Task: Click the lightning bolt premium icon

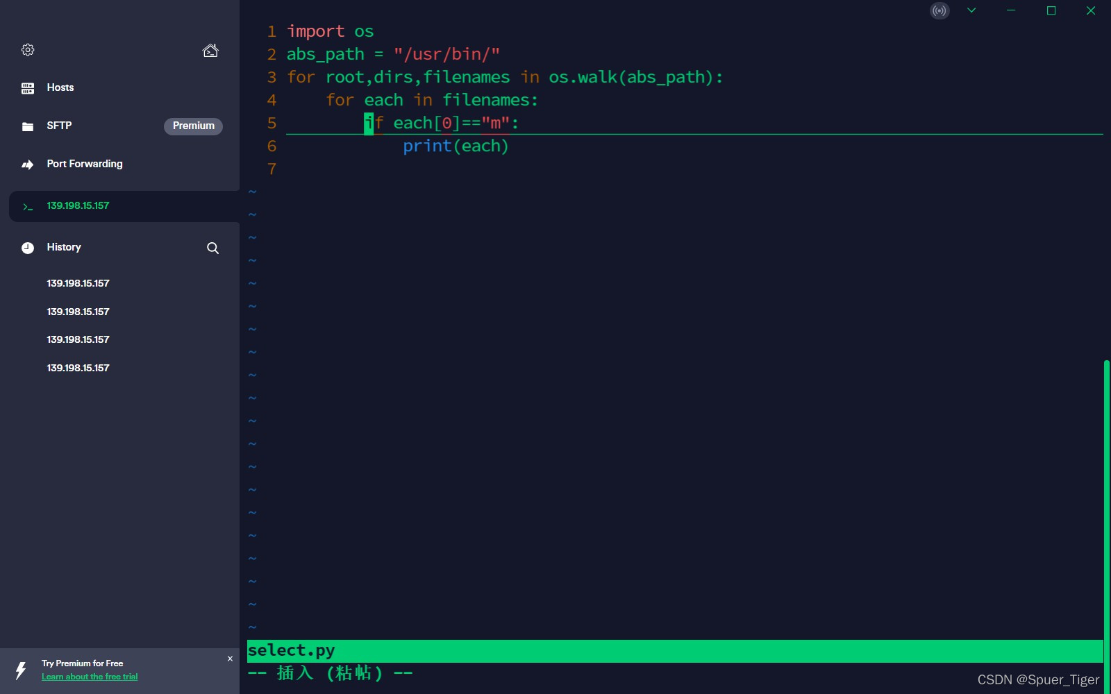Action: (21, 670)
